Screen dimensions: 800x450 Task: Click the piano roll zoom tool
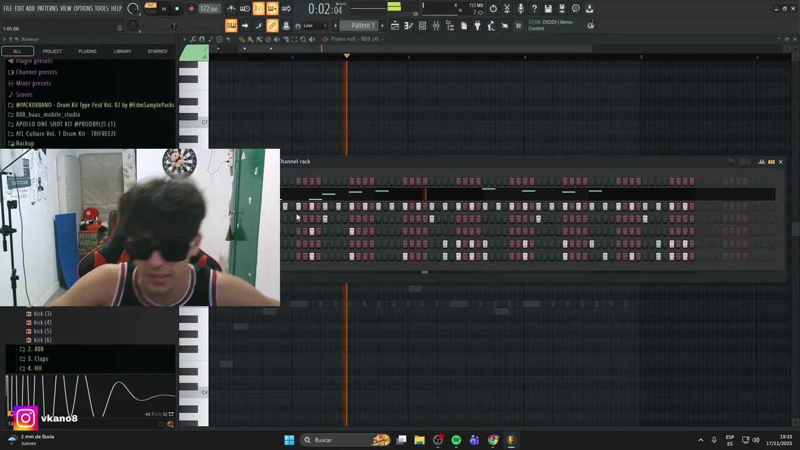point(303,39)
